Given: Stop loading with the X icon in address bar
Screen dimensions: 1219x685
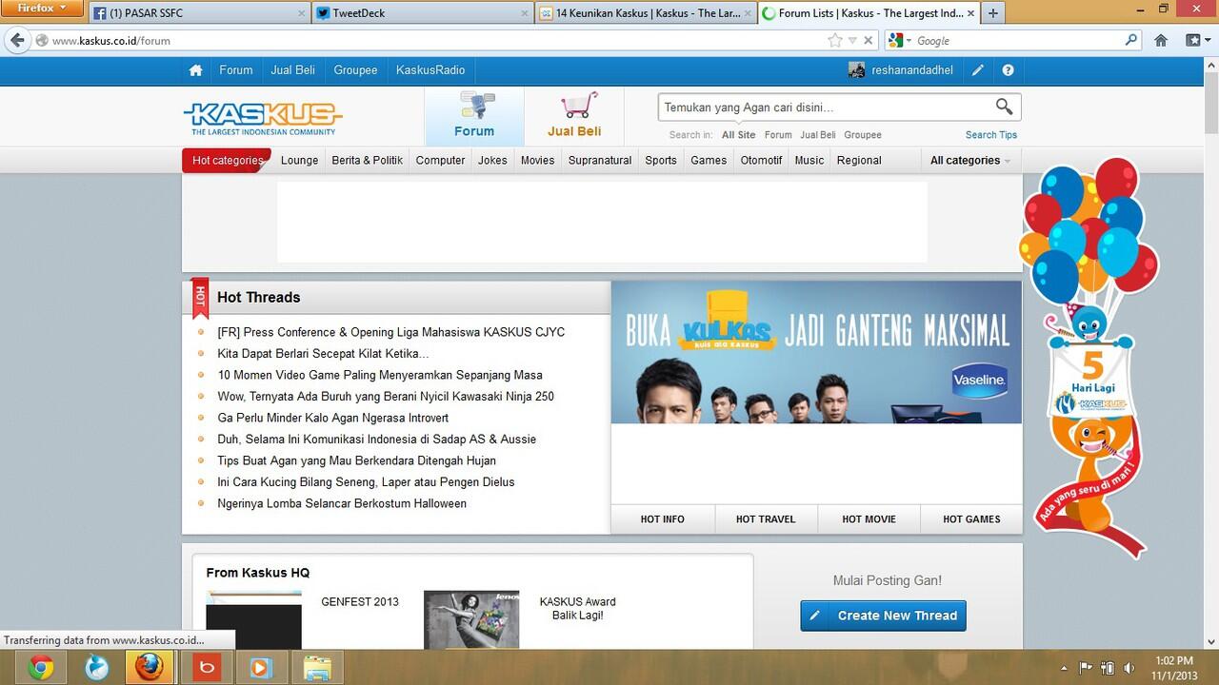Looking at the screenshot, I should coord(868,40).
